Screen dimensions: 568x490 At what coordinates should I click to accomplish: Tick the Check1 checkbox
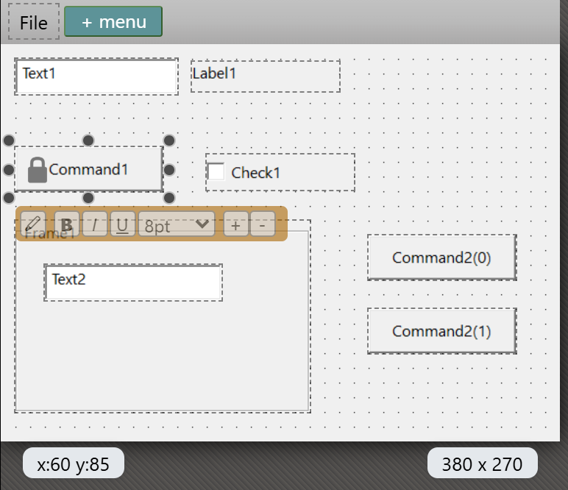pos(216,171)
